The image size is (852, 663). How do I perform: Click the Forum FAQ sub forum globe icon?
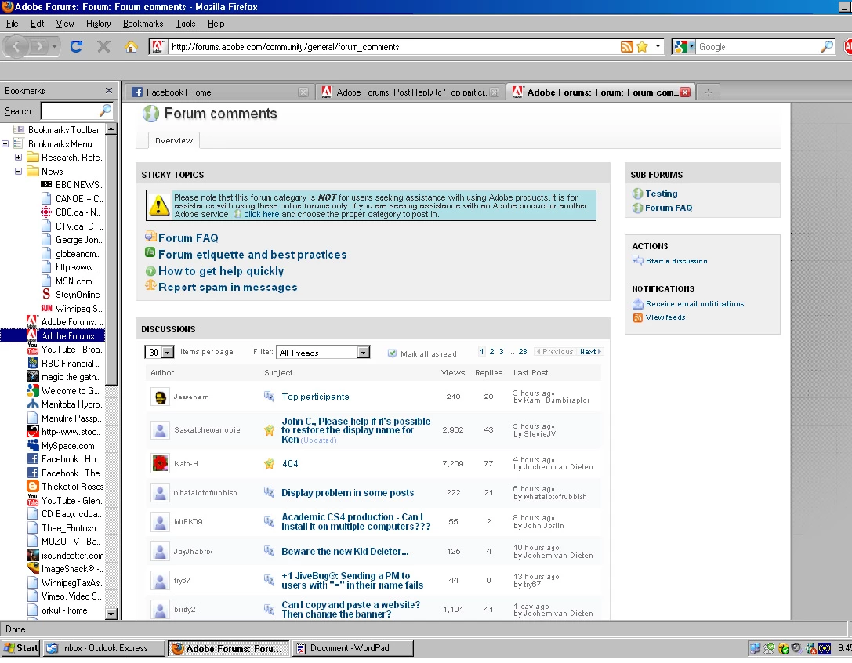coord(637,208)
